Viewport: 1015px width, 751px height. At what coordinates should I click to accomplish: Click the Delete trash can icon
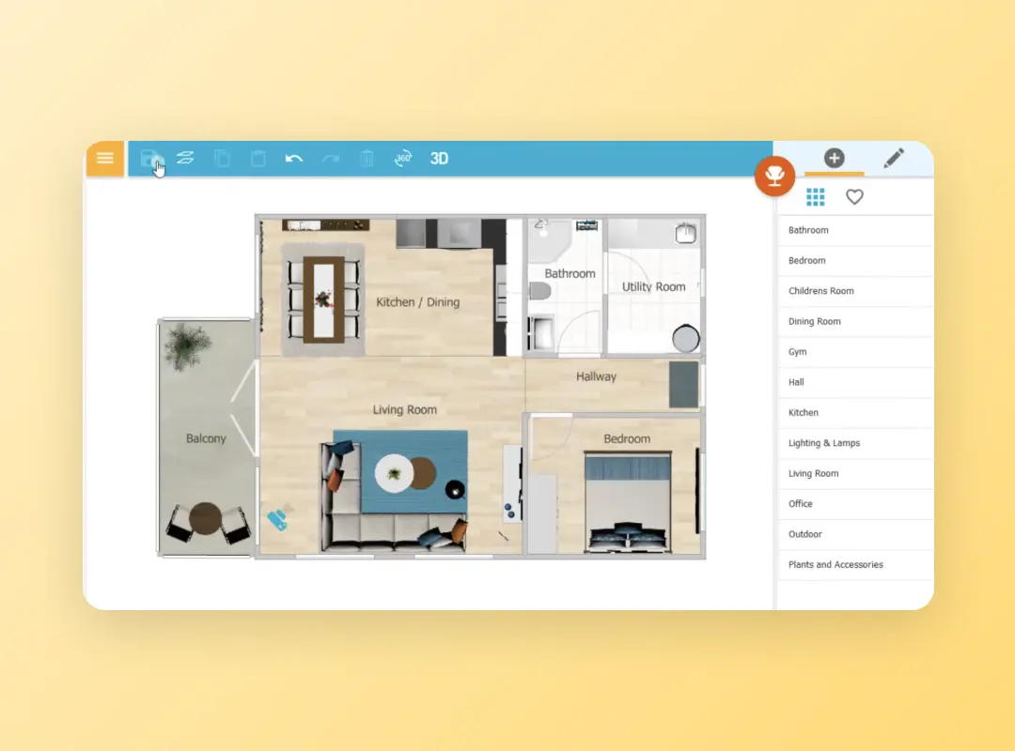[367, 159]
